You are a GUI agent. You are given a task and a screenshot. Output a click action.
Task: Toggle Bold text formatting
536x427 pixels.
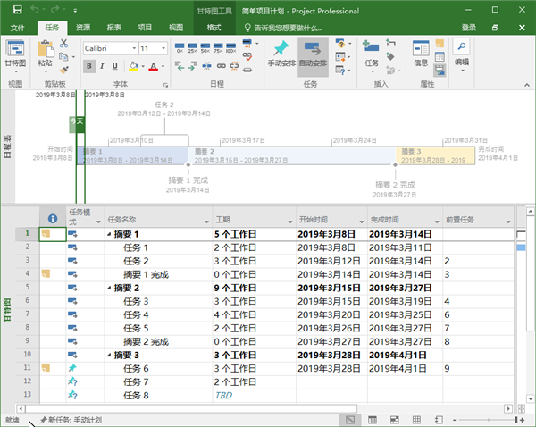(89, 67)
